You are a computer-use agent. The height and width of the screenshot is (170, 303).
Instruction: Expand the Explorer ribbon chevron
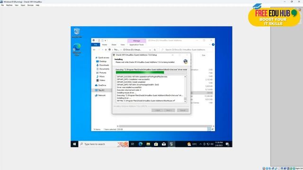(210, 45)
